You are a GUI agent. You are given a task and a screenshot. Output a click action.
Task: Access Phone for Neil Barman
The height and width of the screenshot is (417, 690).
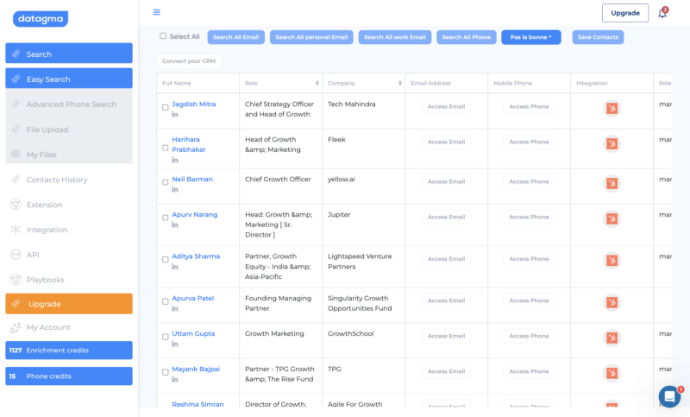point(529,181)
